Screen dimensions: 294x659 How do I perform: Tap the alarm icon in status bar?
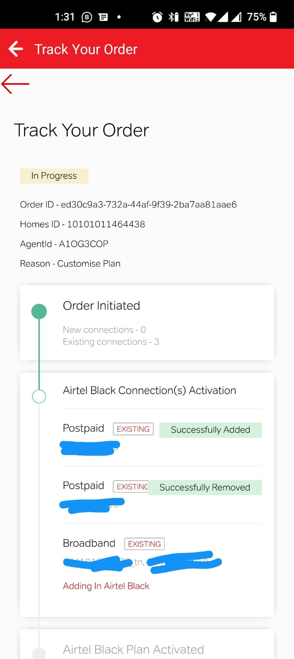pos(157,17)
